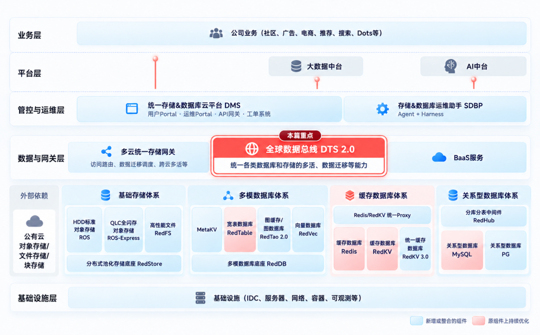
Task: Click the text 统一各类数据库和存储的多活、数据迁移等能力
Action: click(299, 165)
